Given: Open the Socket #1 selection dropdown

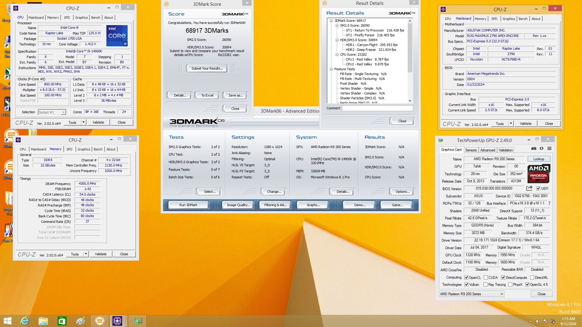Looking at the screenshot, I should click(52, 112).
